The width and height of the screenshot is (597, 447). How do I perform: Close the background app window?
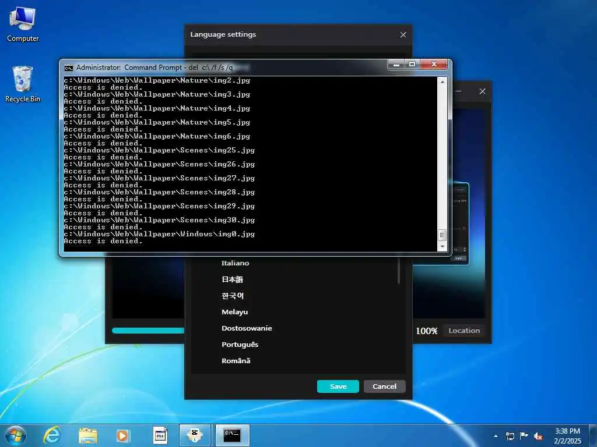(x=482, y=91)
